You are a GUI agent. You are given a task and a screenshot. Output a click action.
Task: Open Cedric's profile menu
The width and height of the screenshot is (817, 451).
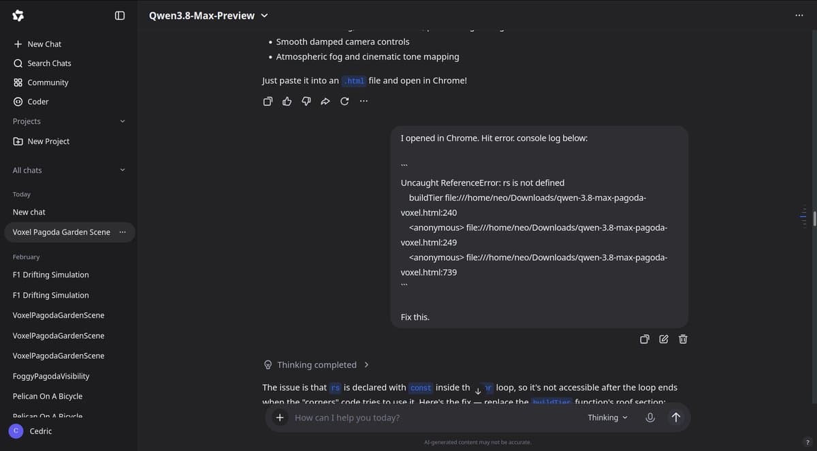coord(41,431)
